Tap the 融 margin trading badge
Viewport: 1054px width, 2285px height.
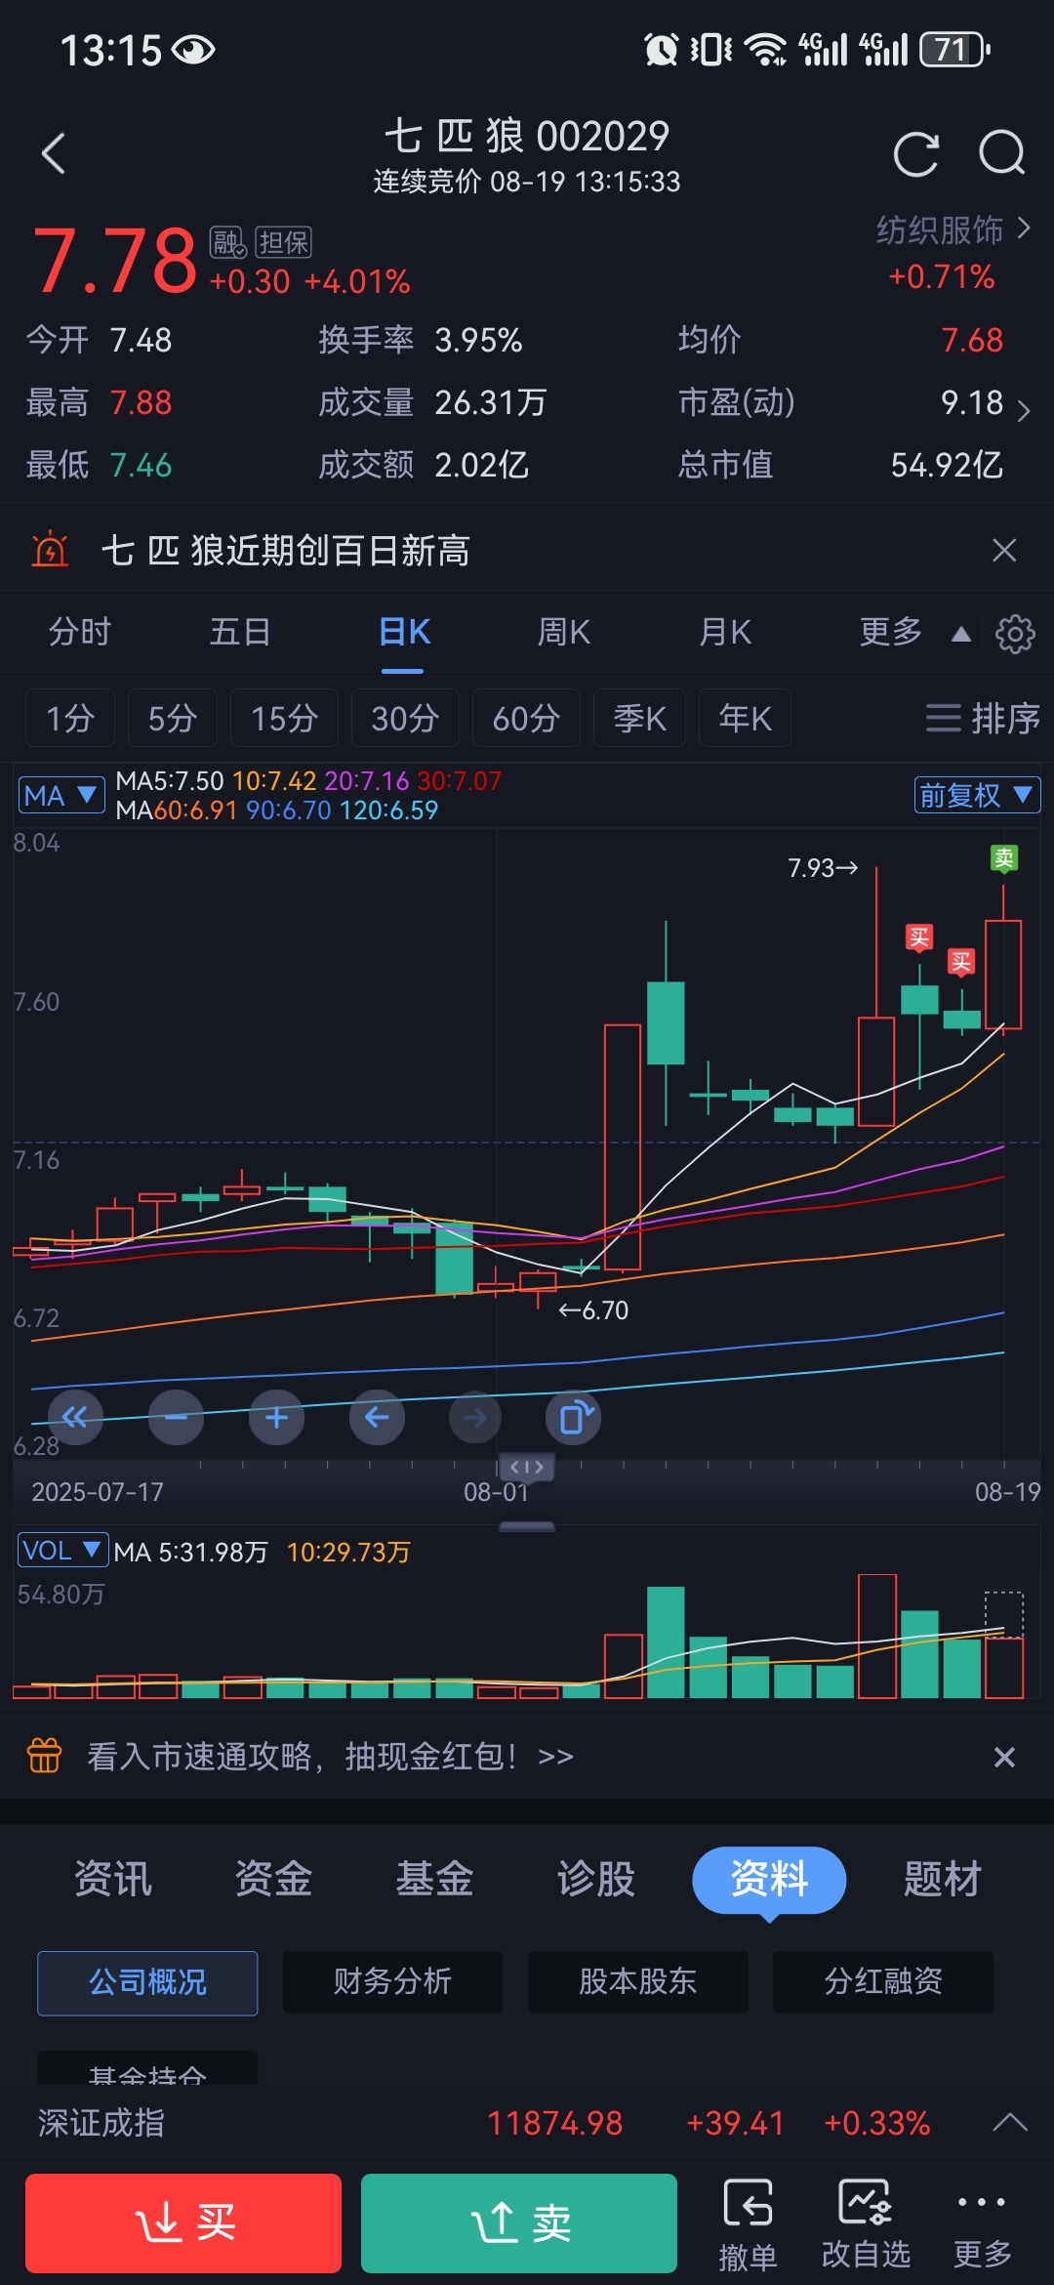[x=228, y=242]
